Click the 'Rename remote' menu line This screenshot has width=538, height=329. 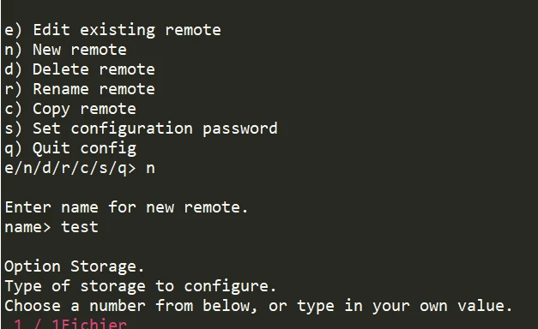click(x=80, y=89)
